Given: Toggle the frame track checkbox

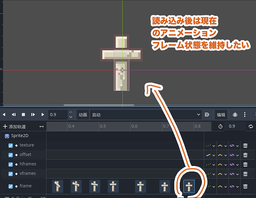Looking at the screenshot, I should [x=11, y=186].
